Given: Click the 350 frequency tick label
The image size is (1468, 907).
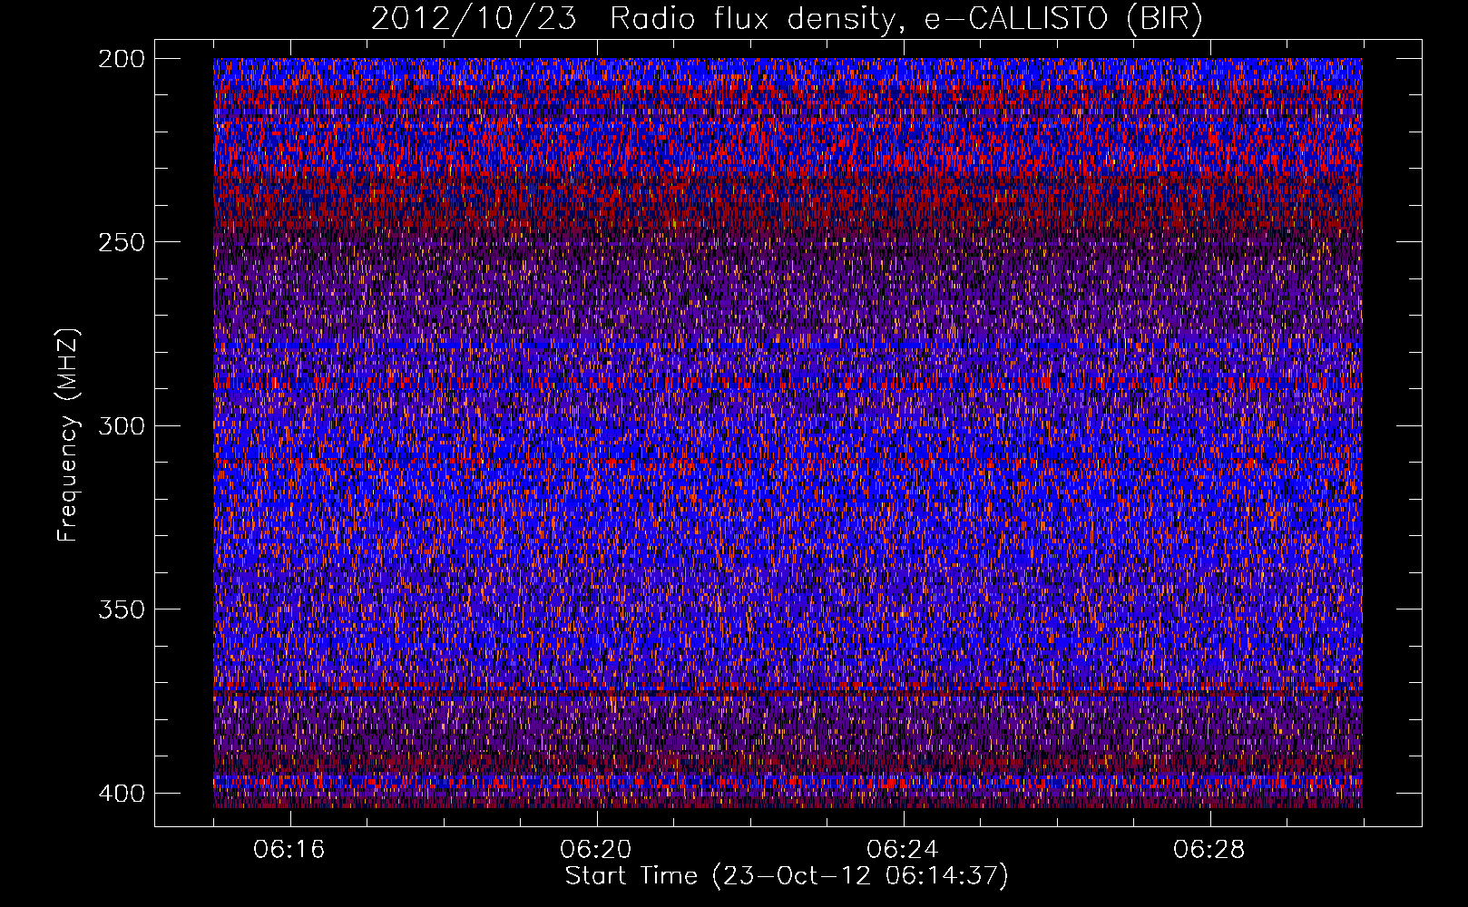Looking at the screenshot, I should pos(121,610).
